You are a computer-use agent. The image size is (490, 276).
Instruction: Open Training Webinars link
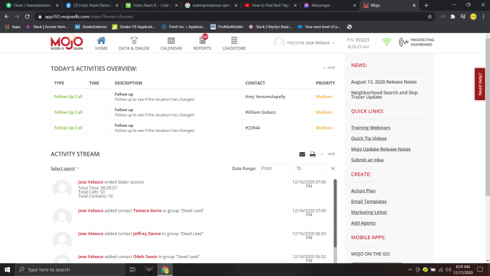[370, 128]
